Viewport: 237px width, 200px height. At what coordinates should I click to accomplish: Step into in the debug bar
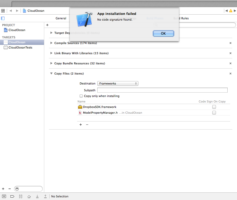tap(37, 197)
